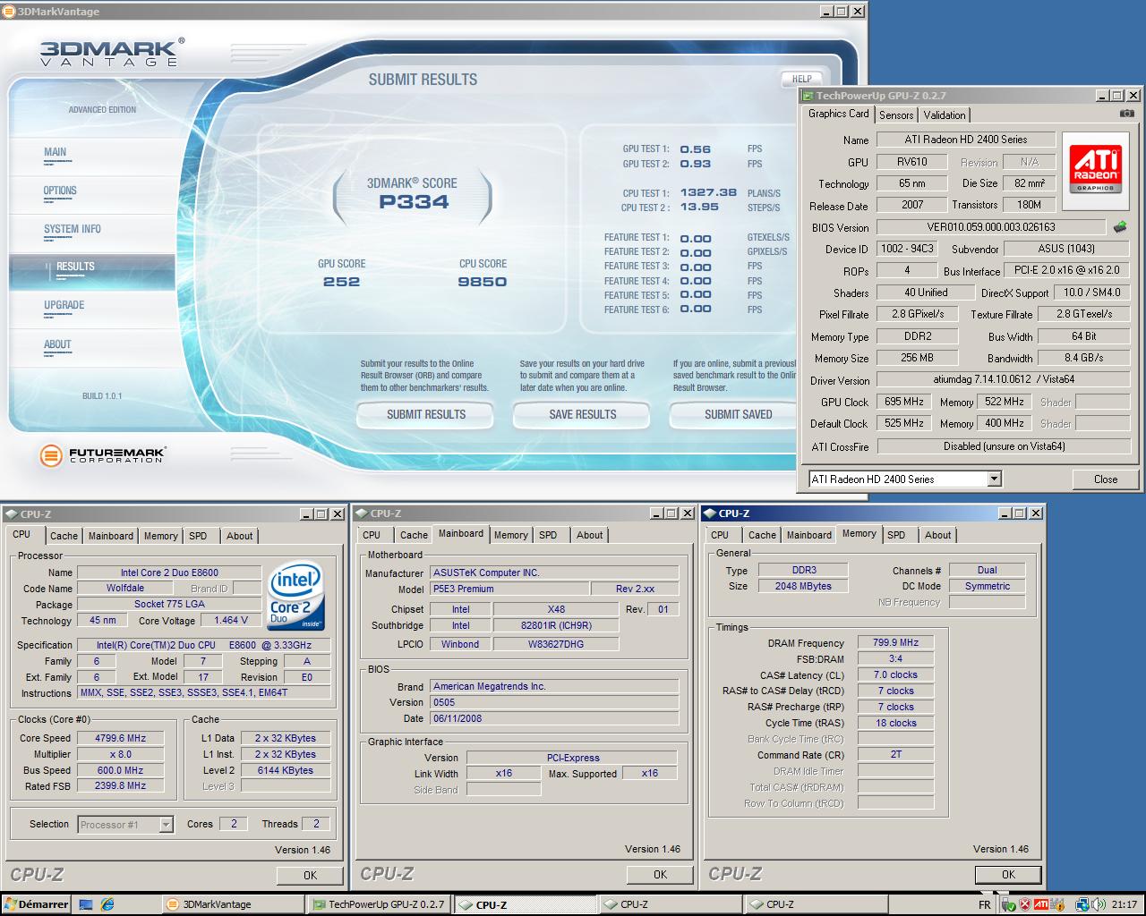The height and width of the screenshot is (916, 1146).
Task: Open the ABOUT section in 3DMark
Action: click(x=57, y=344)
